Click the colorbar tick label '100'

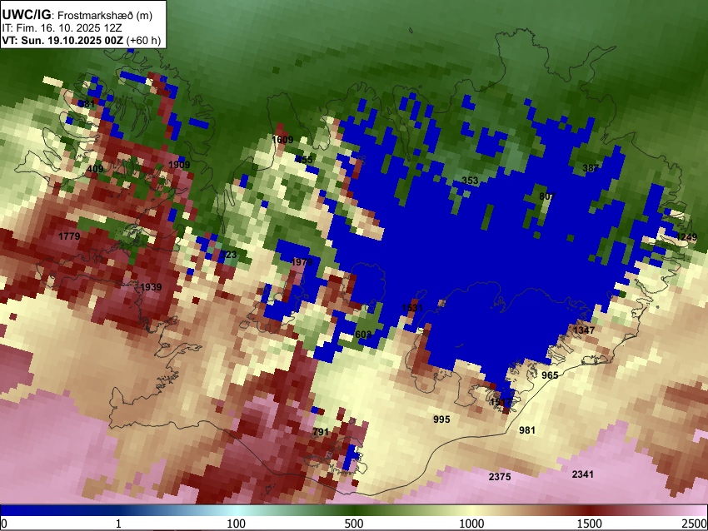(x=236, y=524)
